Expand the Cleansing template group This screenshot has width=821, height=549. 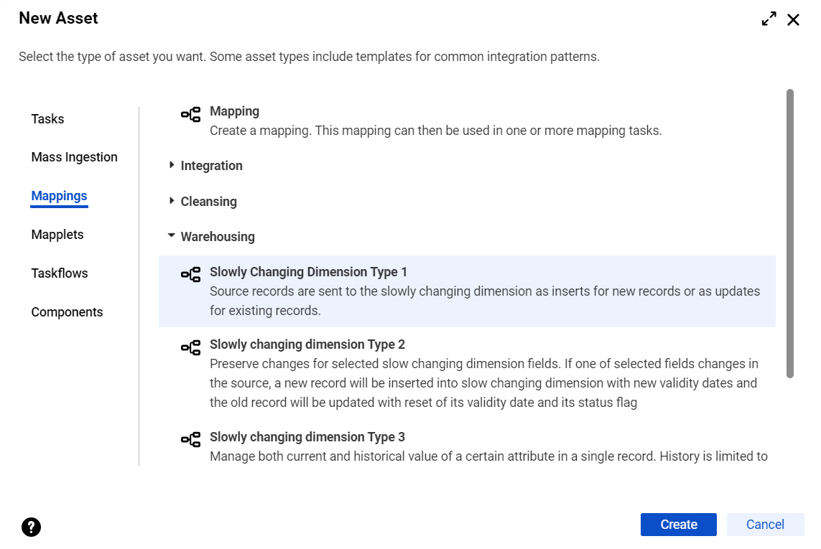click(x=171, y=201)
